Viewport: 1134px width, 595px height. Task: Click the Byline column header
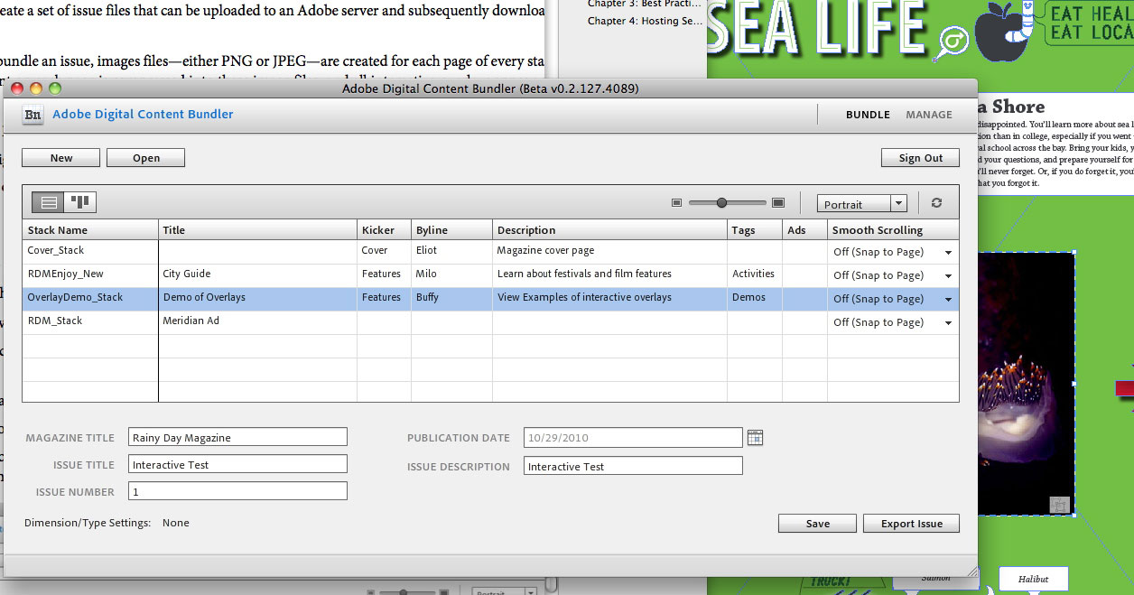[451, 230]
